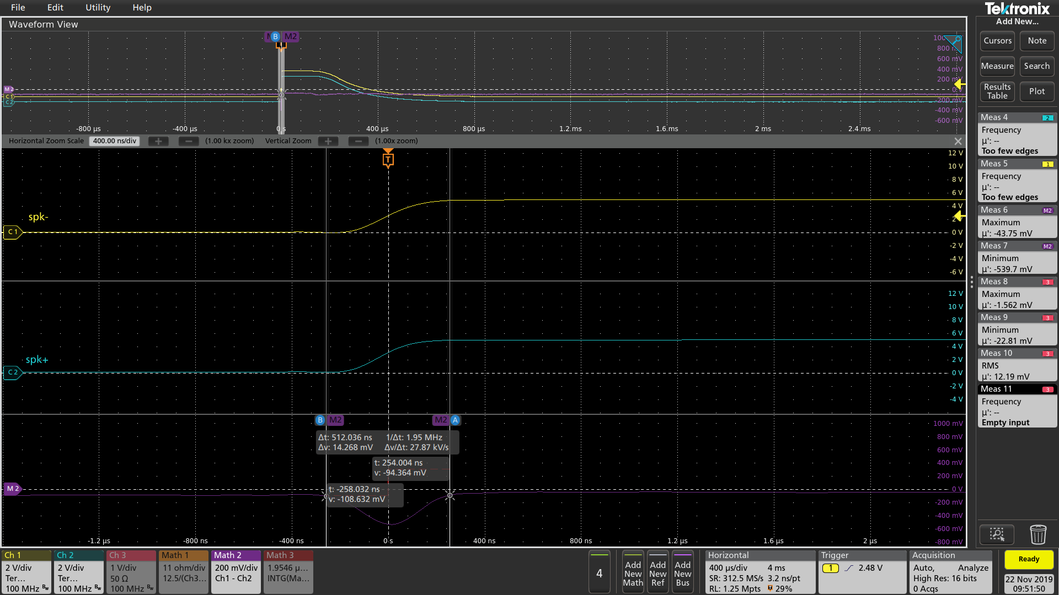
Task: Click the horizontal zoom plus button
Action: click(158, 141)
